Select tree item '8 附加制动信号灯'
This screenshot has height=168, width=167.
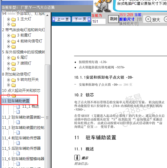pyautogui.click(x=17, y=74)
